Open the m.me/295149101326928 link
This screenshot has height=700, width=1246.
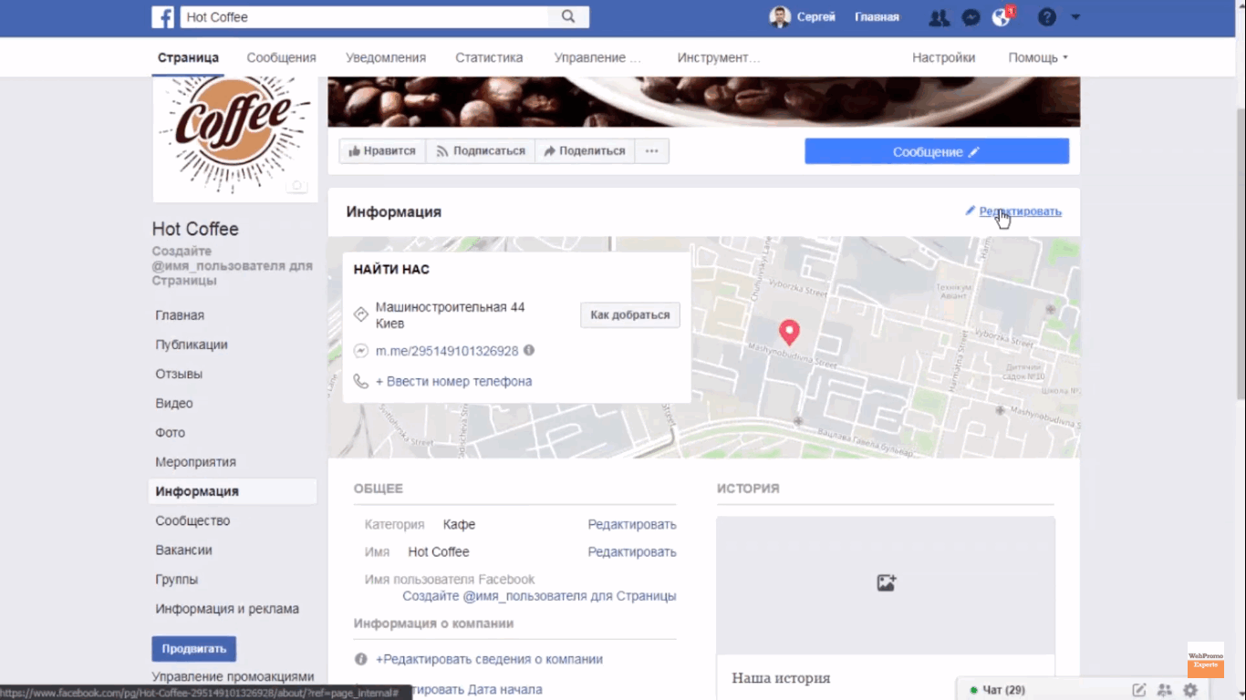[x=447, y=351]
